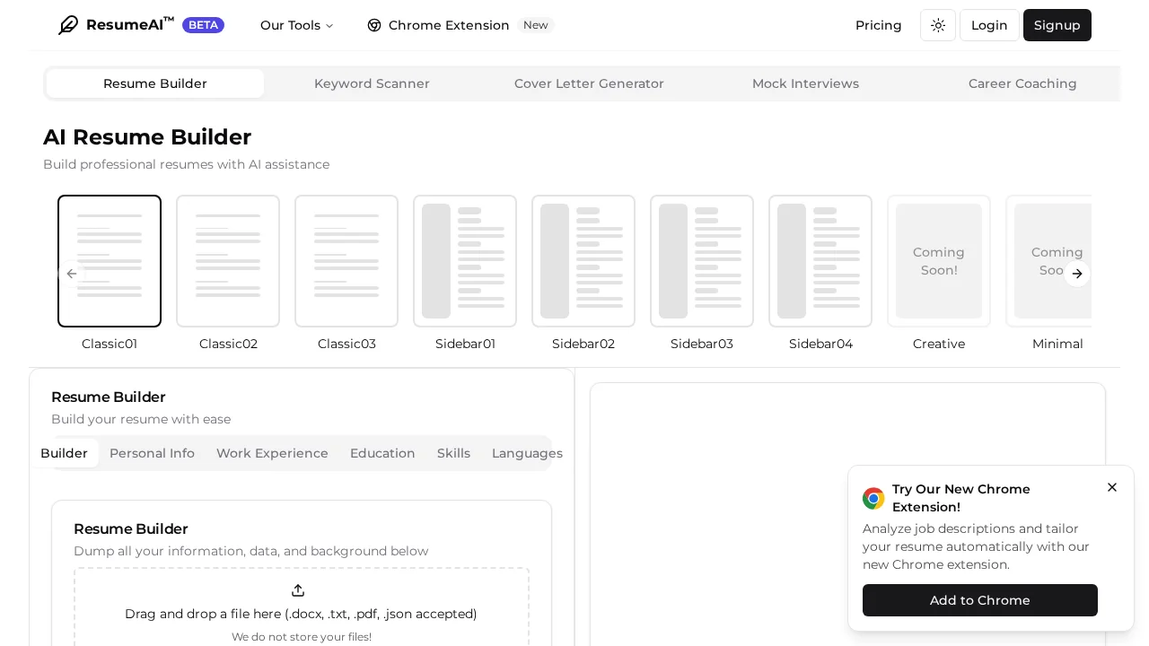Select the Classic02 template thumbnail
Image resolution: width=1149 pixels, height=646 pixels.
[x=228, y=261]
